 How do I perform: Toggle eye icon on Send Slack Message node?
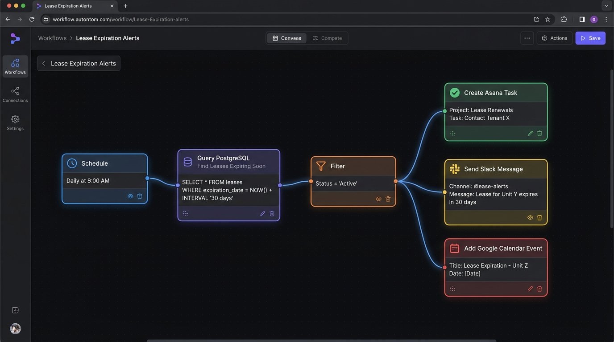point(530,218)
